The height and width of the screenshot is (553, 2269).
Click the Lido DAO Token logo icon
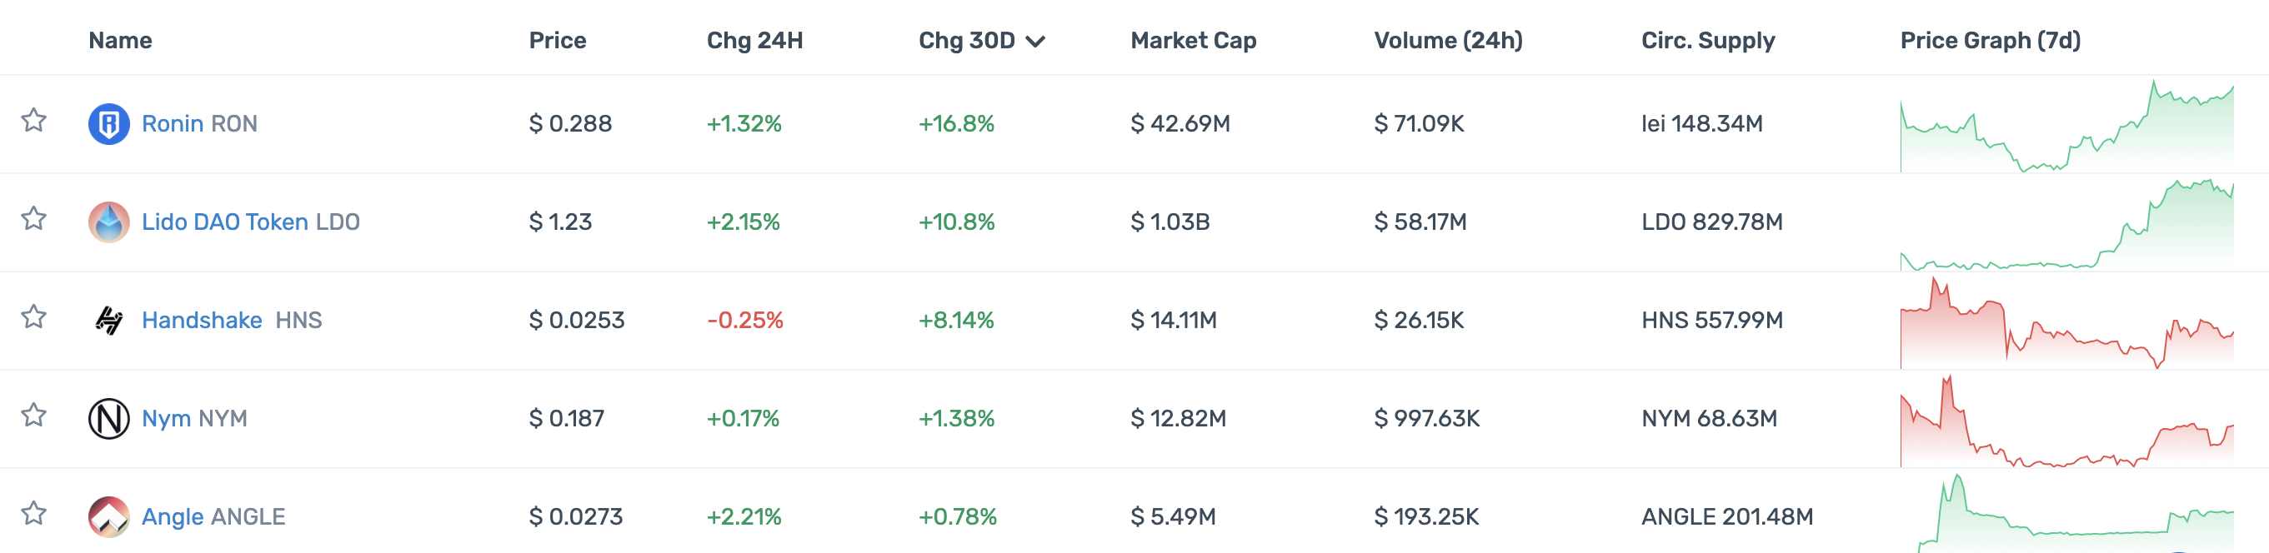[109, 222]
